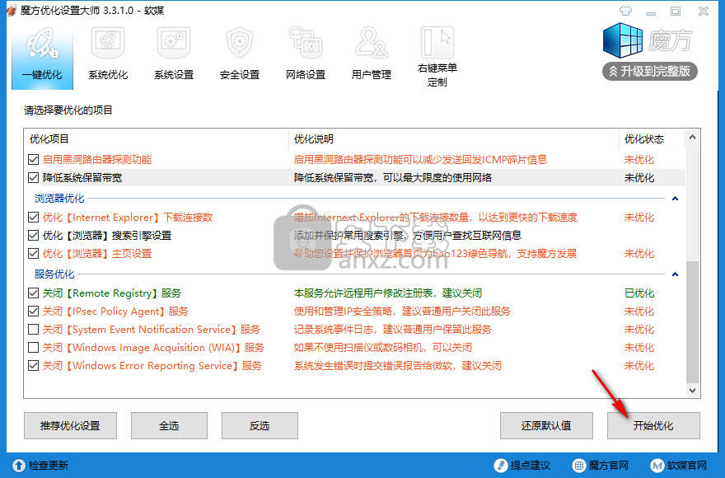Open the 系统优化 icon

(x=108, y=43)
